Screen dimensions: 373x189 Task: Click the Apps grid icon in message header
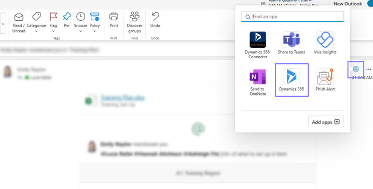pos(356,69)
